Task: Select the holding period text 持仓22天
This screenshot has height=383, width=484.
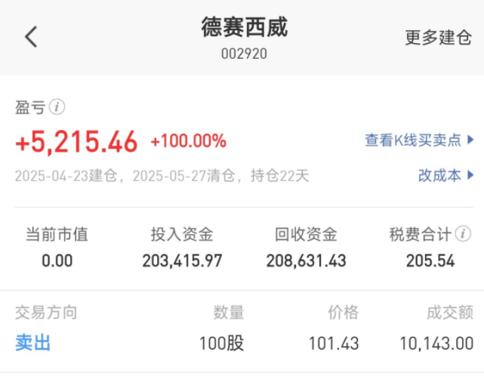Action: click(279, 176)
